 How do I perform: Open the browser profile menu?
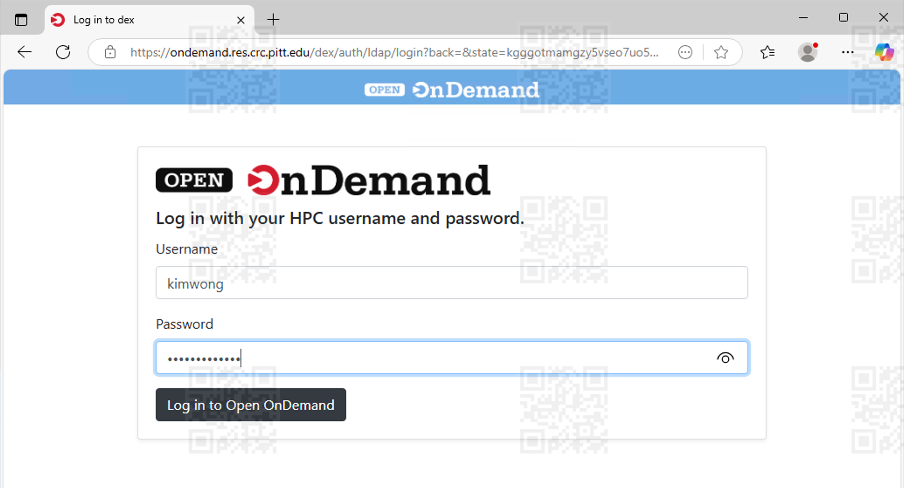click(x=808, y=52)
